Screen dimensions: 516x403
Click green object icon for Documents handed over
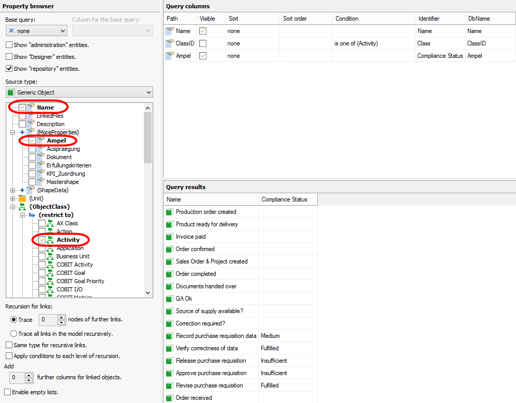click(x=169, y=286)
